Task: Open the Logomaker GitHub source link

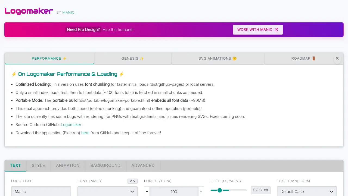Action: click(x=71, y=124)
